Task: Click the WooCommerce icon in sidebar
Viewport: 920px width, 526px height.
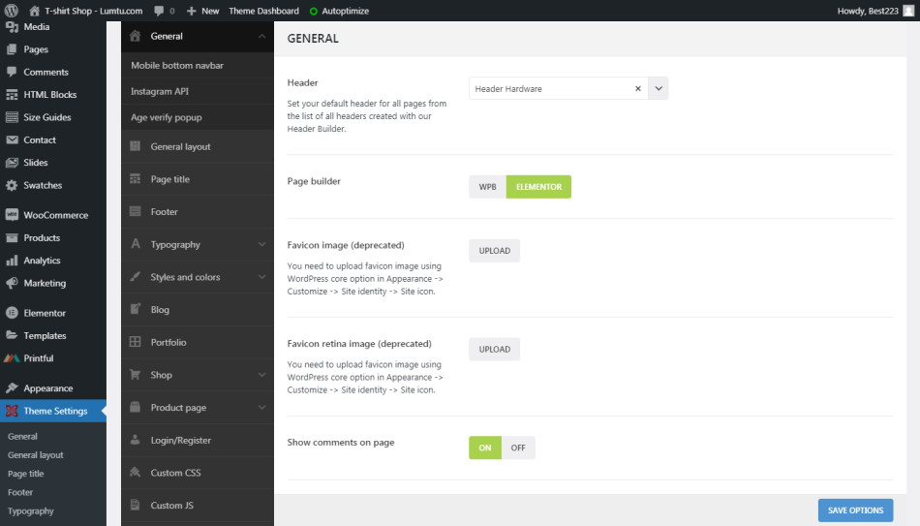Action: pos(12,215)
